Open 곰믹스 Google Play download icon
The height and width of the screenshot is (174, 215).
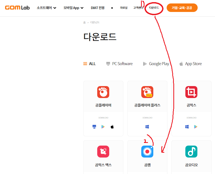point(196,127)
